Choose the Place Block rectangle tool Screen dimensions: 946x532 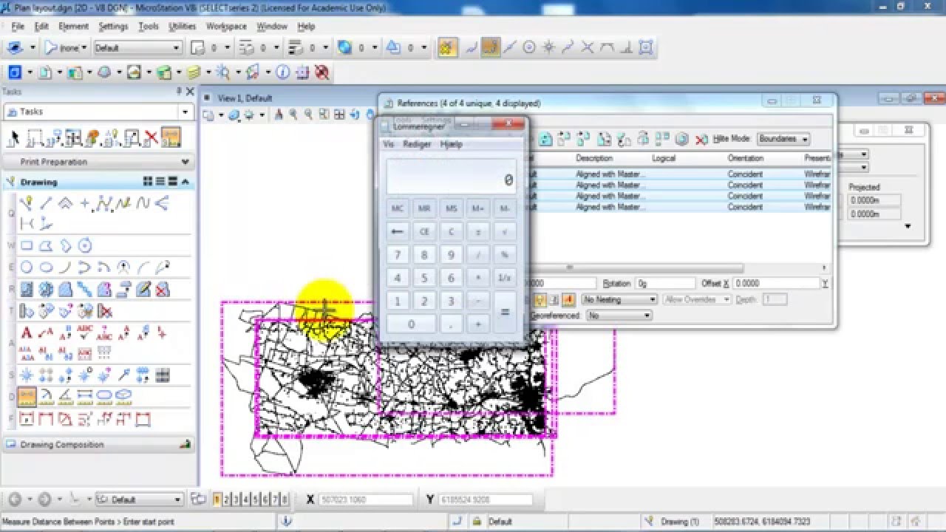point(27,246)
